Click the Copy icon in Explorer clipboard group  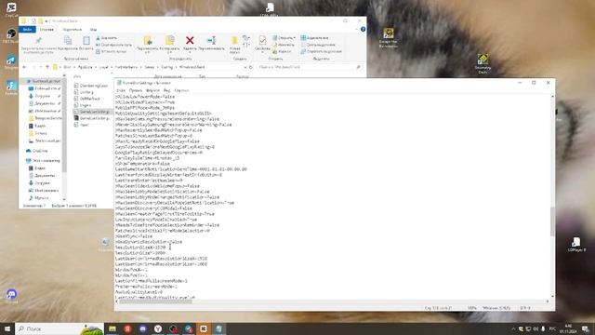(x=68, y=40)
